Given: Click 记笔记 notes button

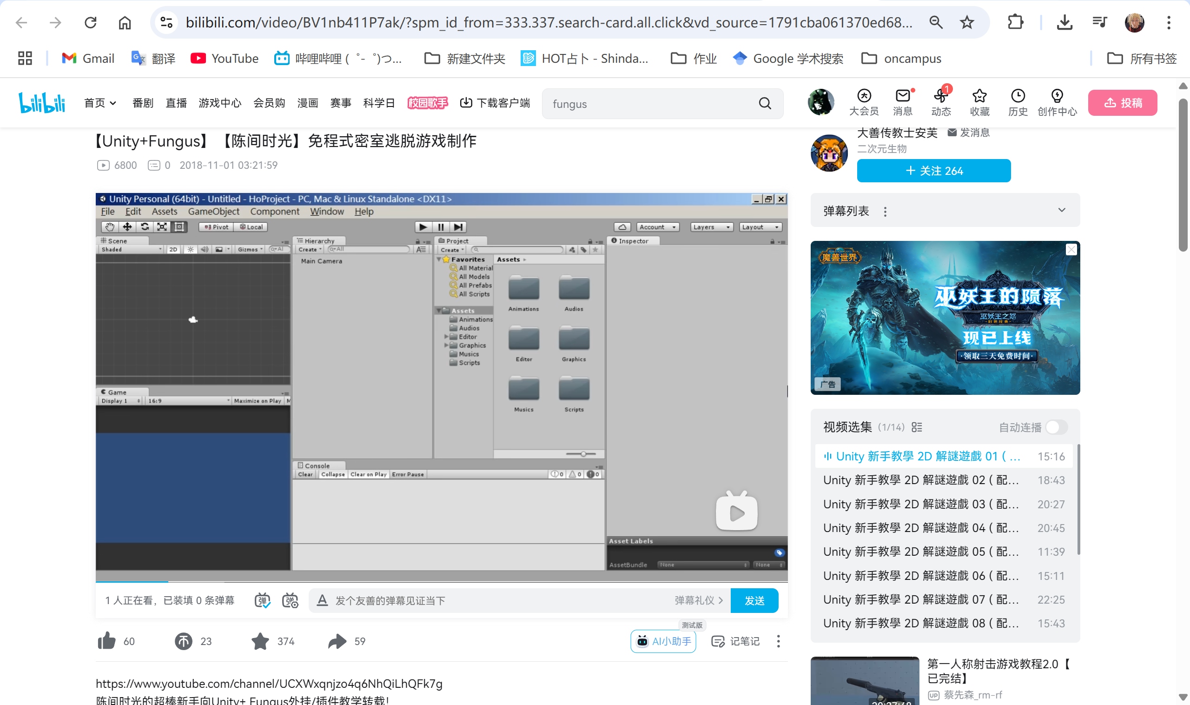Looking at the screenshot, I should 735,641.
